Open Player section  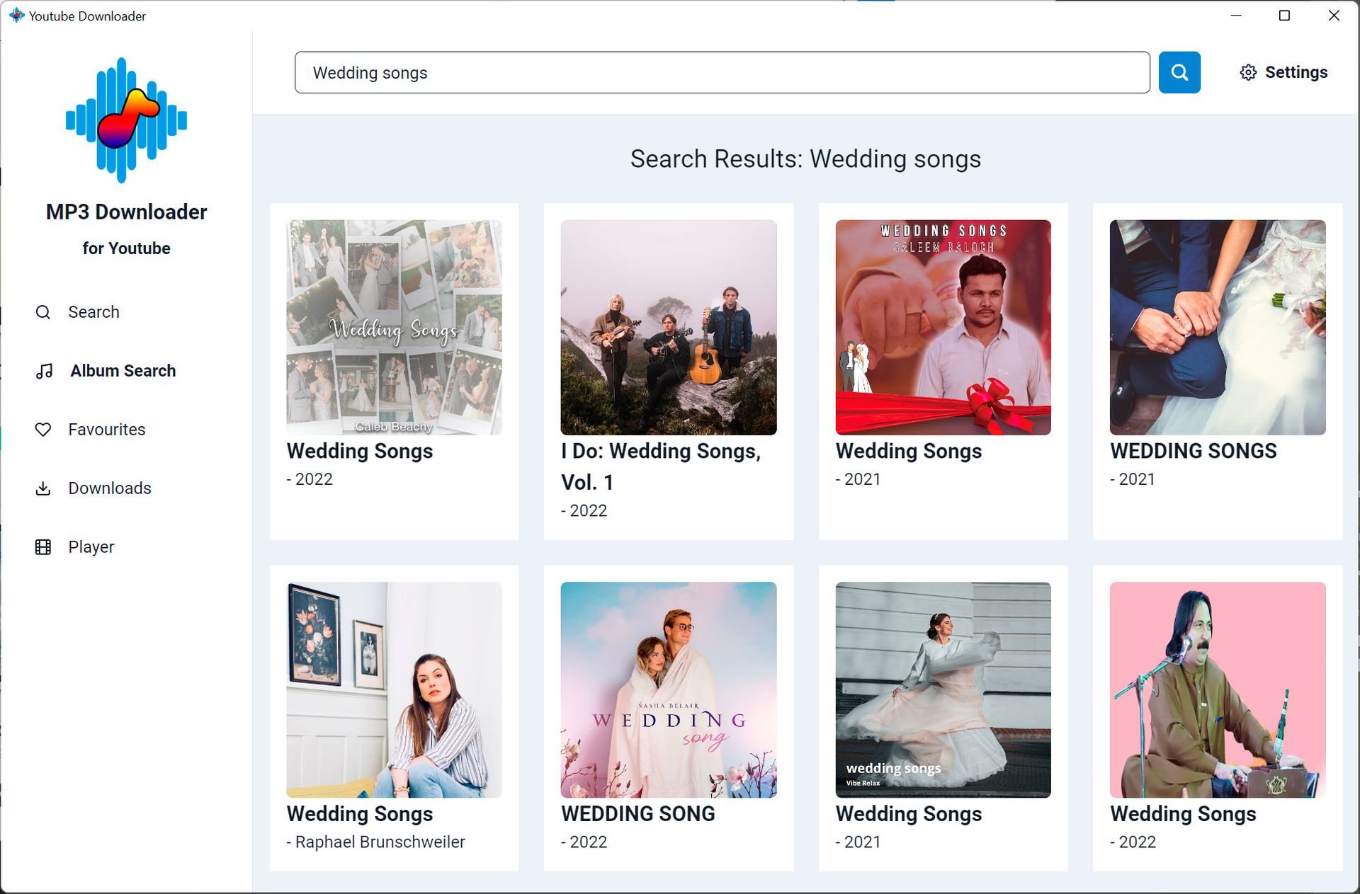click(x=91, y=546)
